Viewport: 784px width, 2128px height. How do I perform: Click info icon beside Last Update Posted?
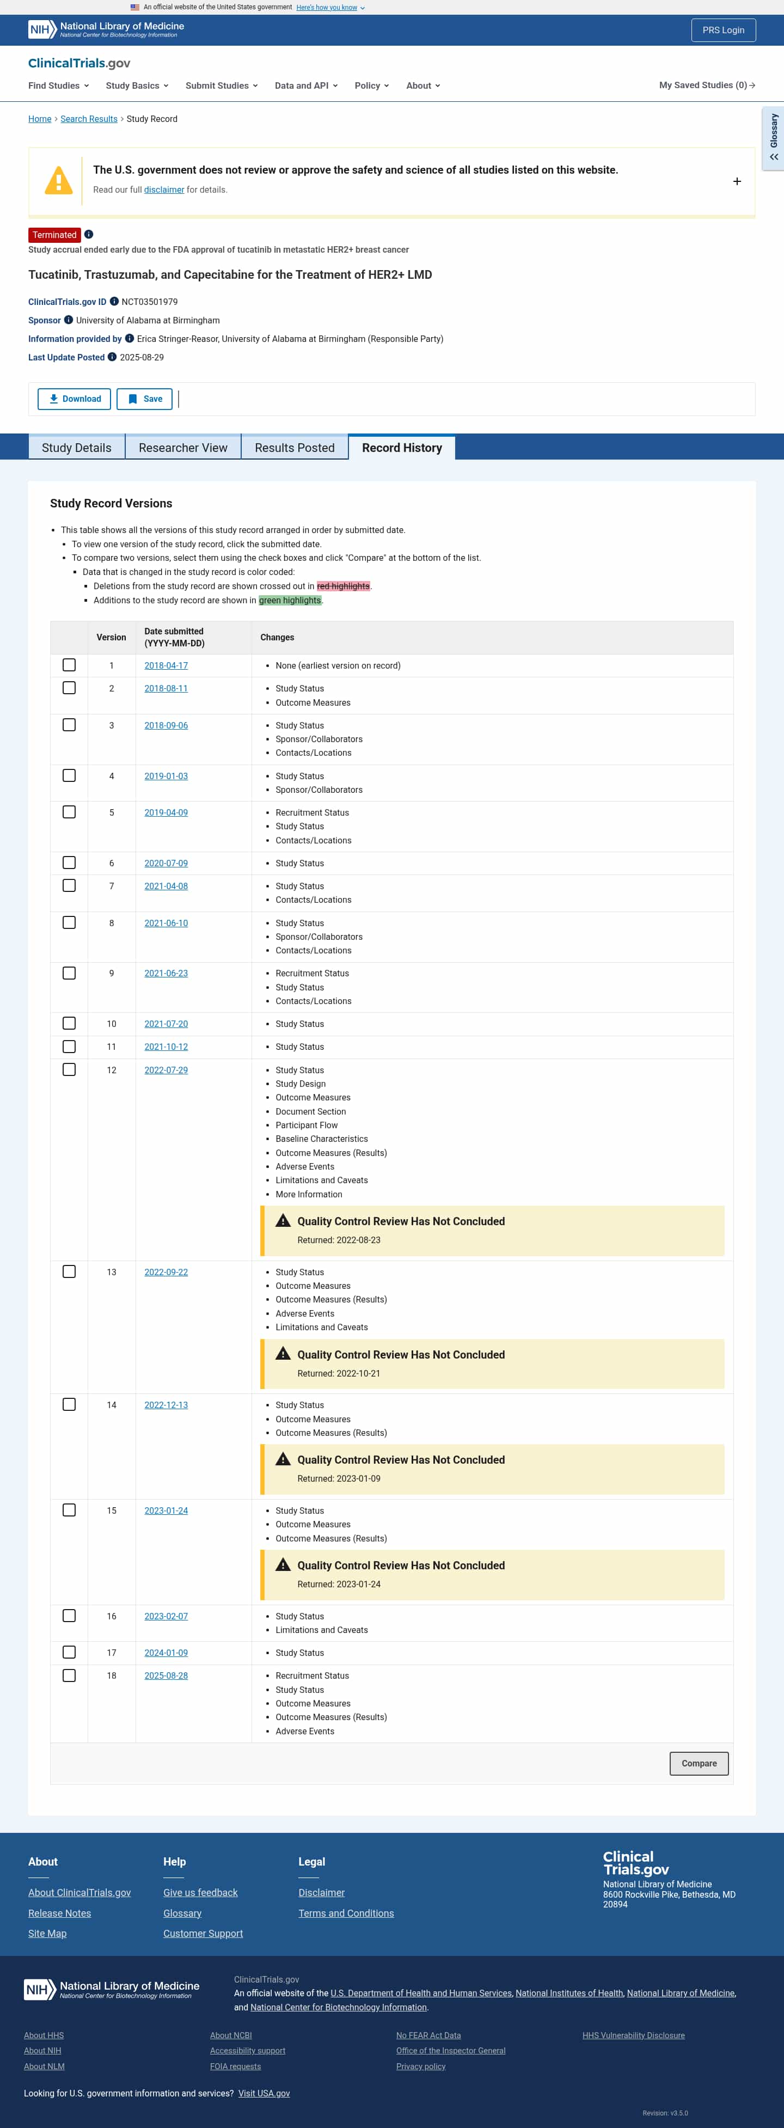(112, 357)
